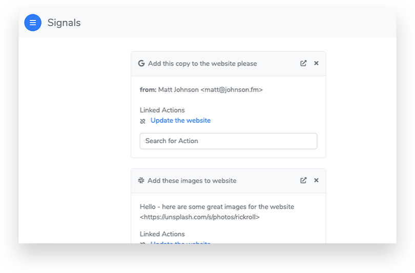Dismiss the 'Add these images' signal card
The image size is (415, 273).
coord(316,180)
